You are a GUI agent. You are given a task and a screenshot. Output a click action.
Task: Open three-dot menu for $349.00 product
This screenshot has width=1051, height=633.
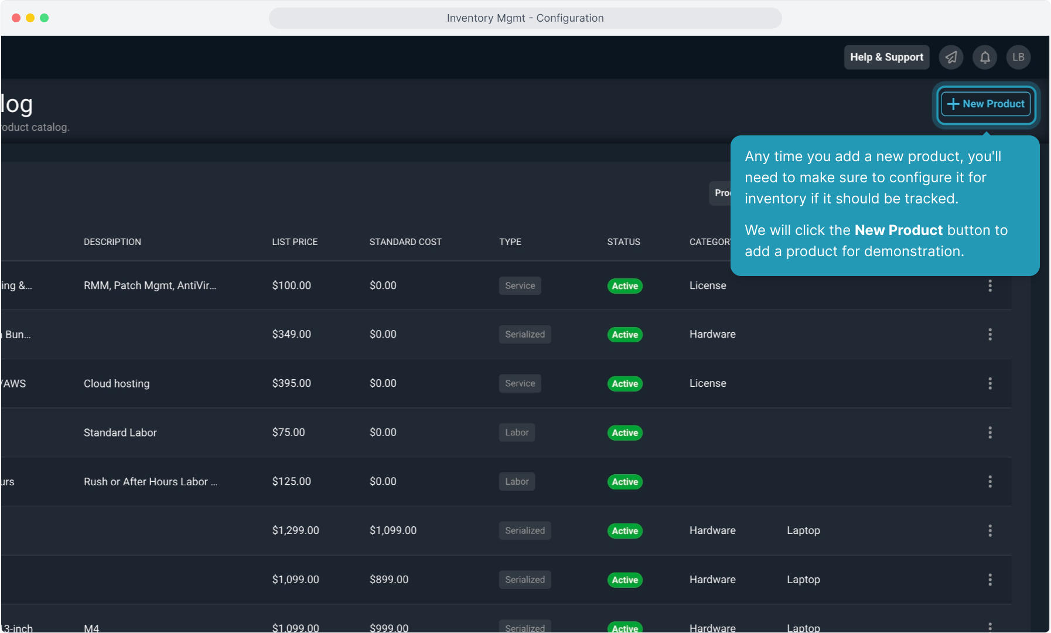tap(989, 335)
